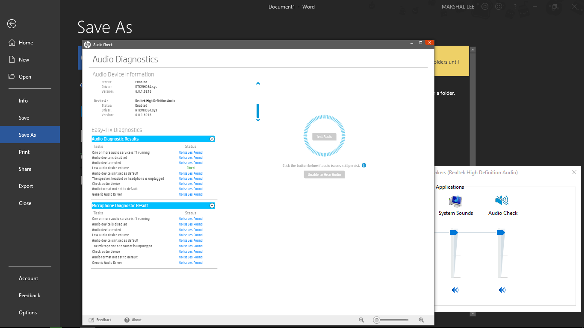The height and width of the screenshot is (328, 585).
Task: Open About via the question mark icon
Action: tap(126, 319)
